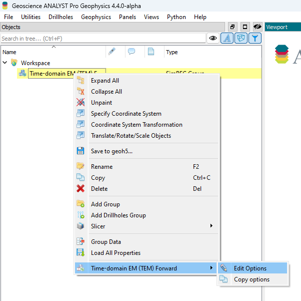Viewport: 301px width, 301px height.
Task: Select Collapse All menu entry
Action: click(147, 91)
